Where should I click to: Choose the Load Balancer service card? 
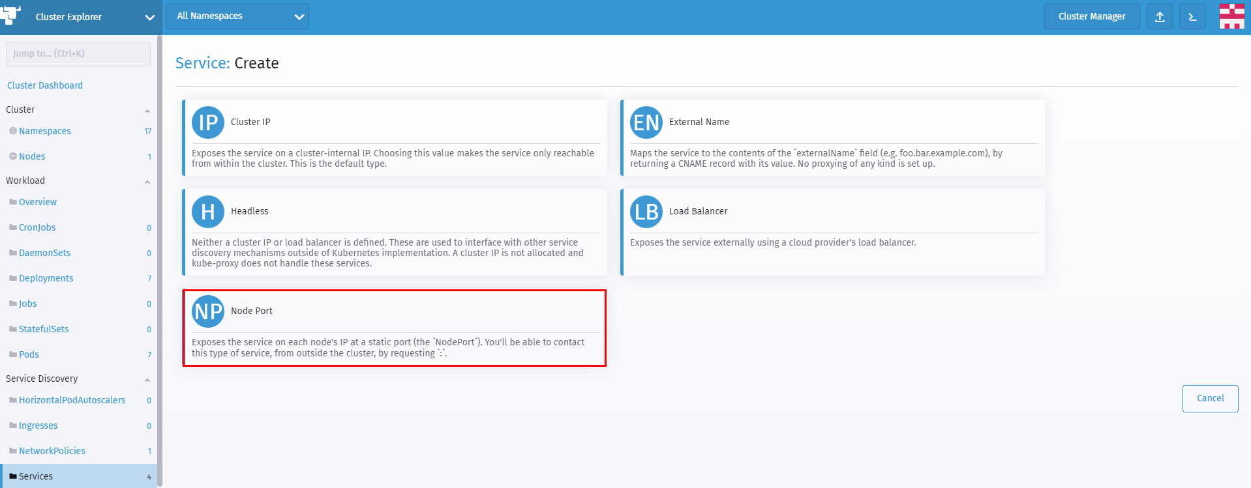[x=833, y=232]
